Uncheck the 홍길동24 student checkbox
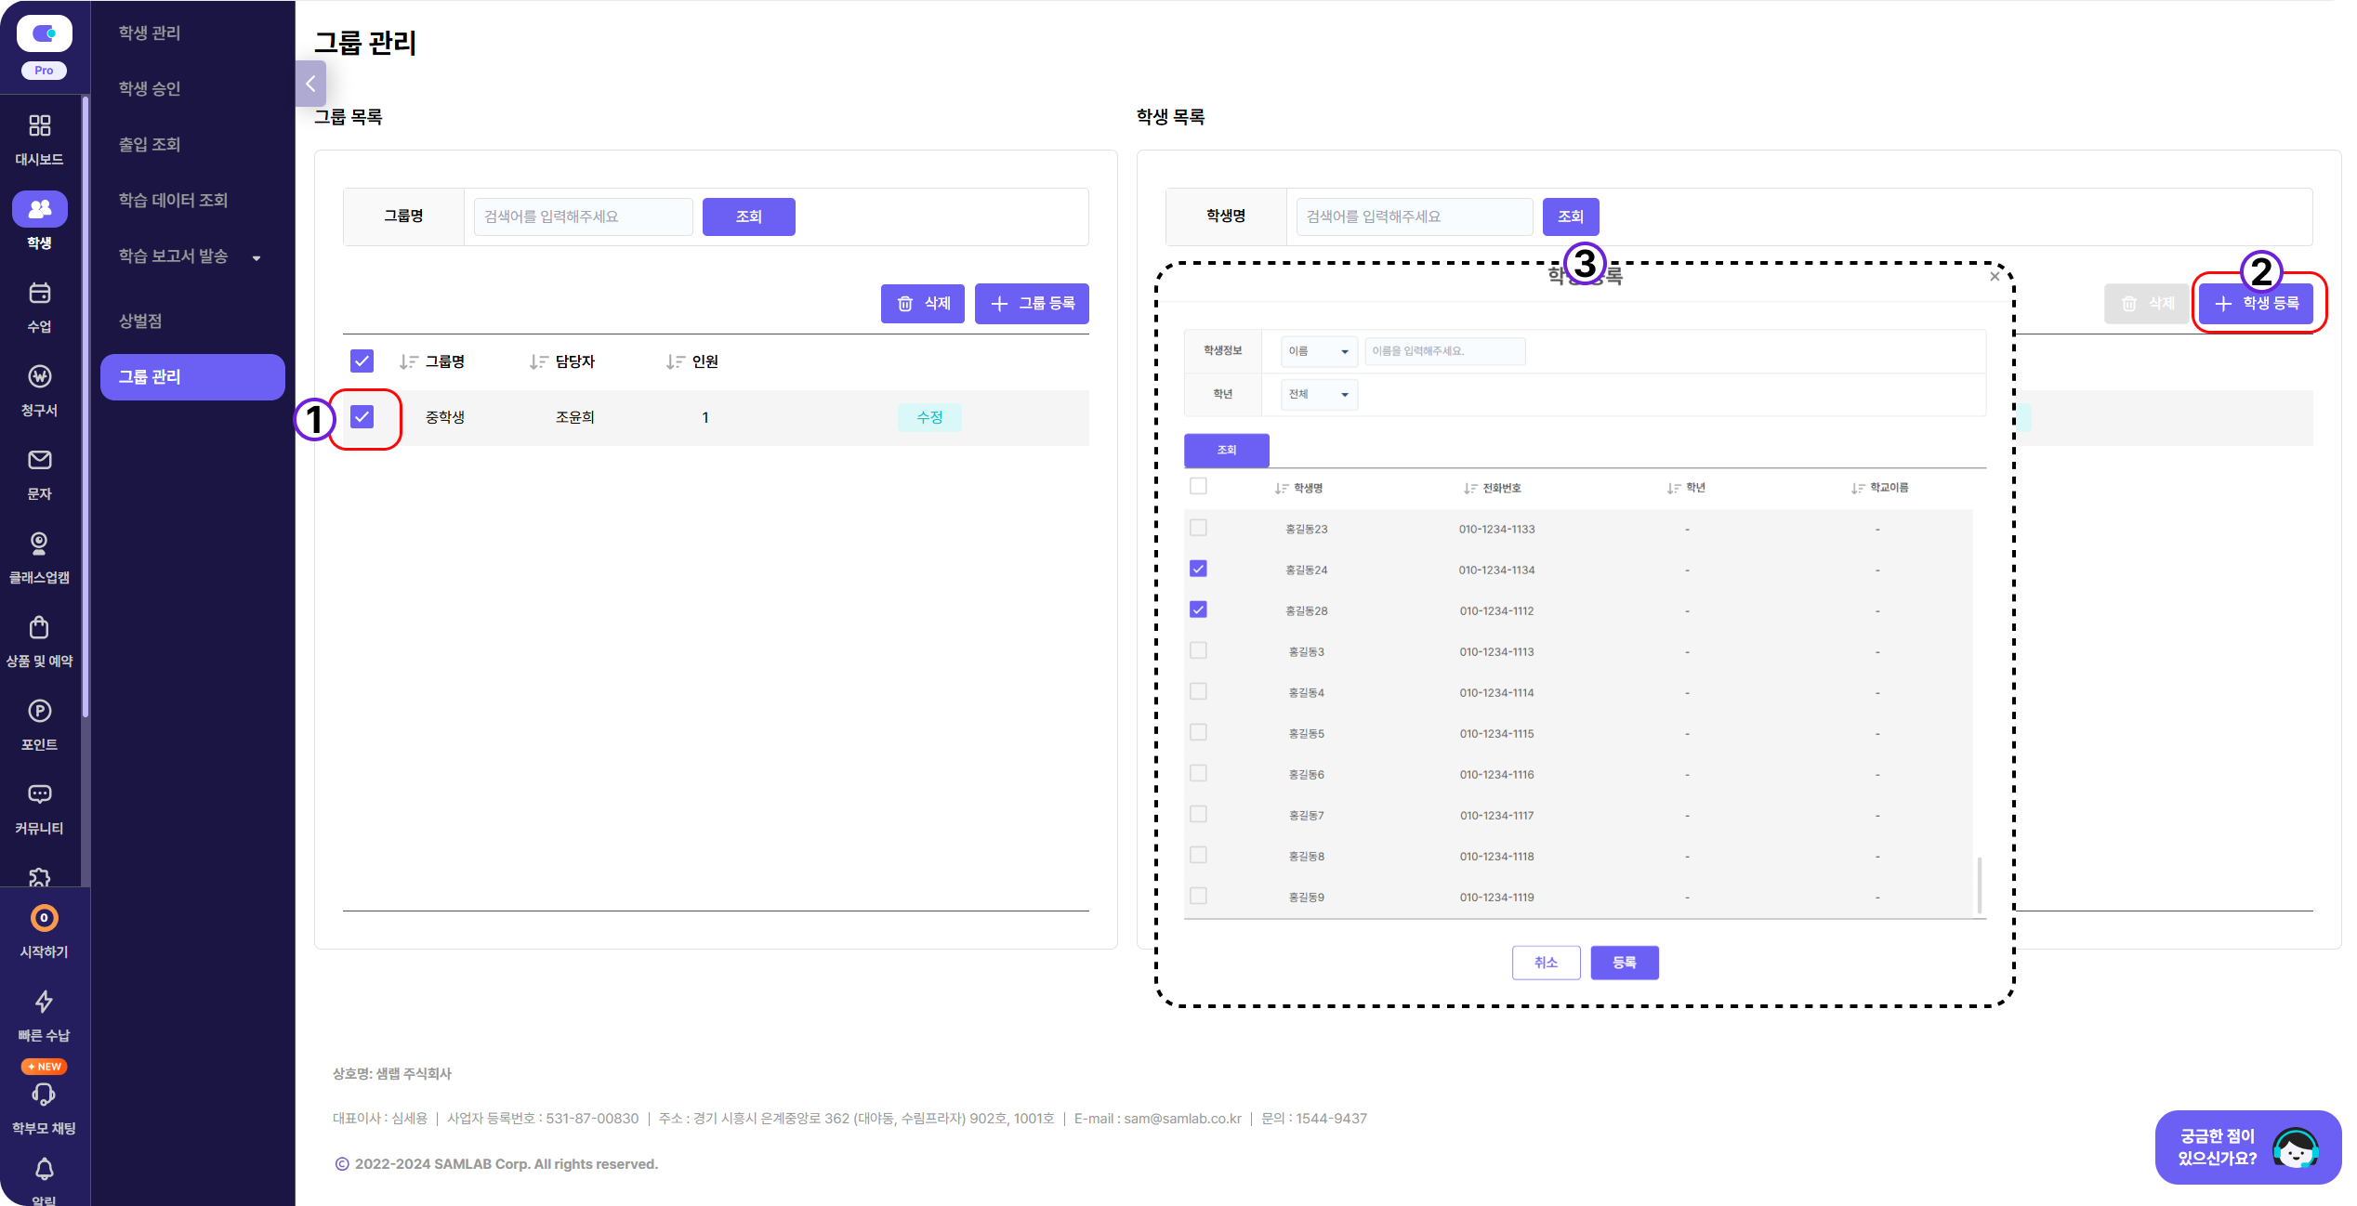This screenshot has height=1206, width=2357. (1198, 569)
